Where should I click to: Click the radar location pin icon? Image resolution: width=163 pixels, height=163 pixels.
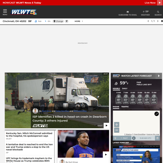click(115, 138)
